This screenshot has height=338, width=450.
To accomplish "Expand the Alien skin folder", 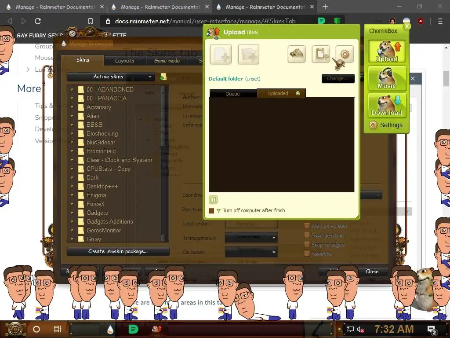I will pos(72,116).
